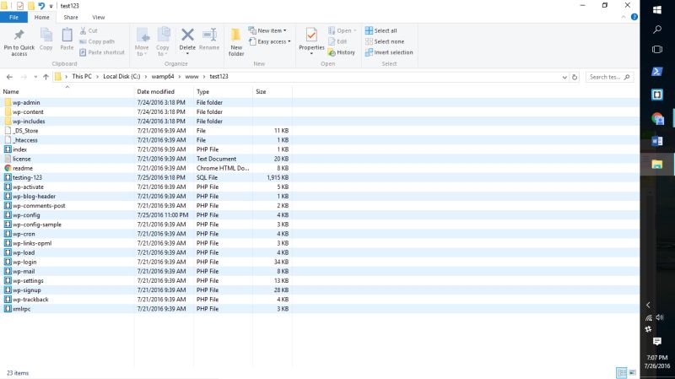
Task: Click the Copy ribbon icon
Action: [46, 39]
